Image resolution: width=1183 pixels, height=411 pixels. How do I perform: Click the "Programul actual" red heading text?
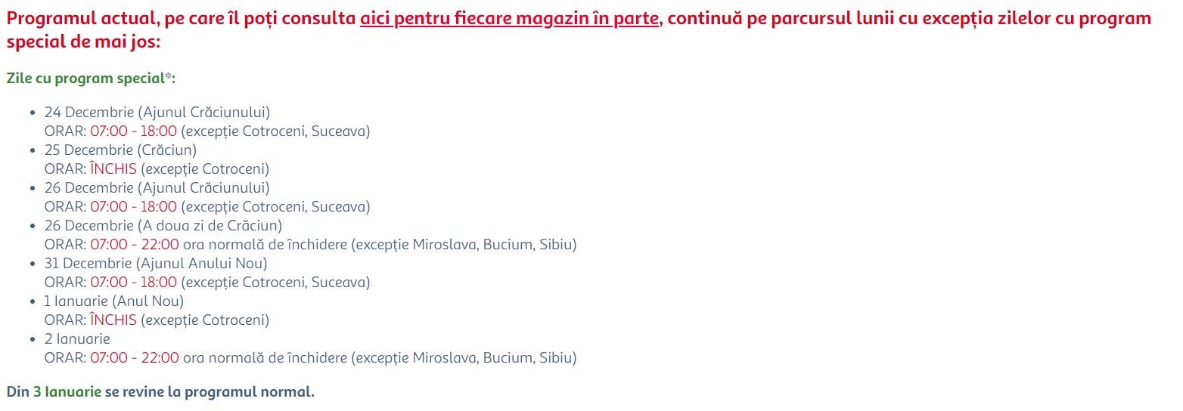pos(68,19)
